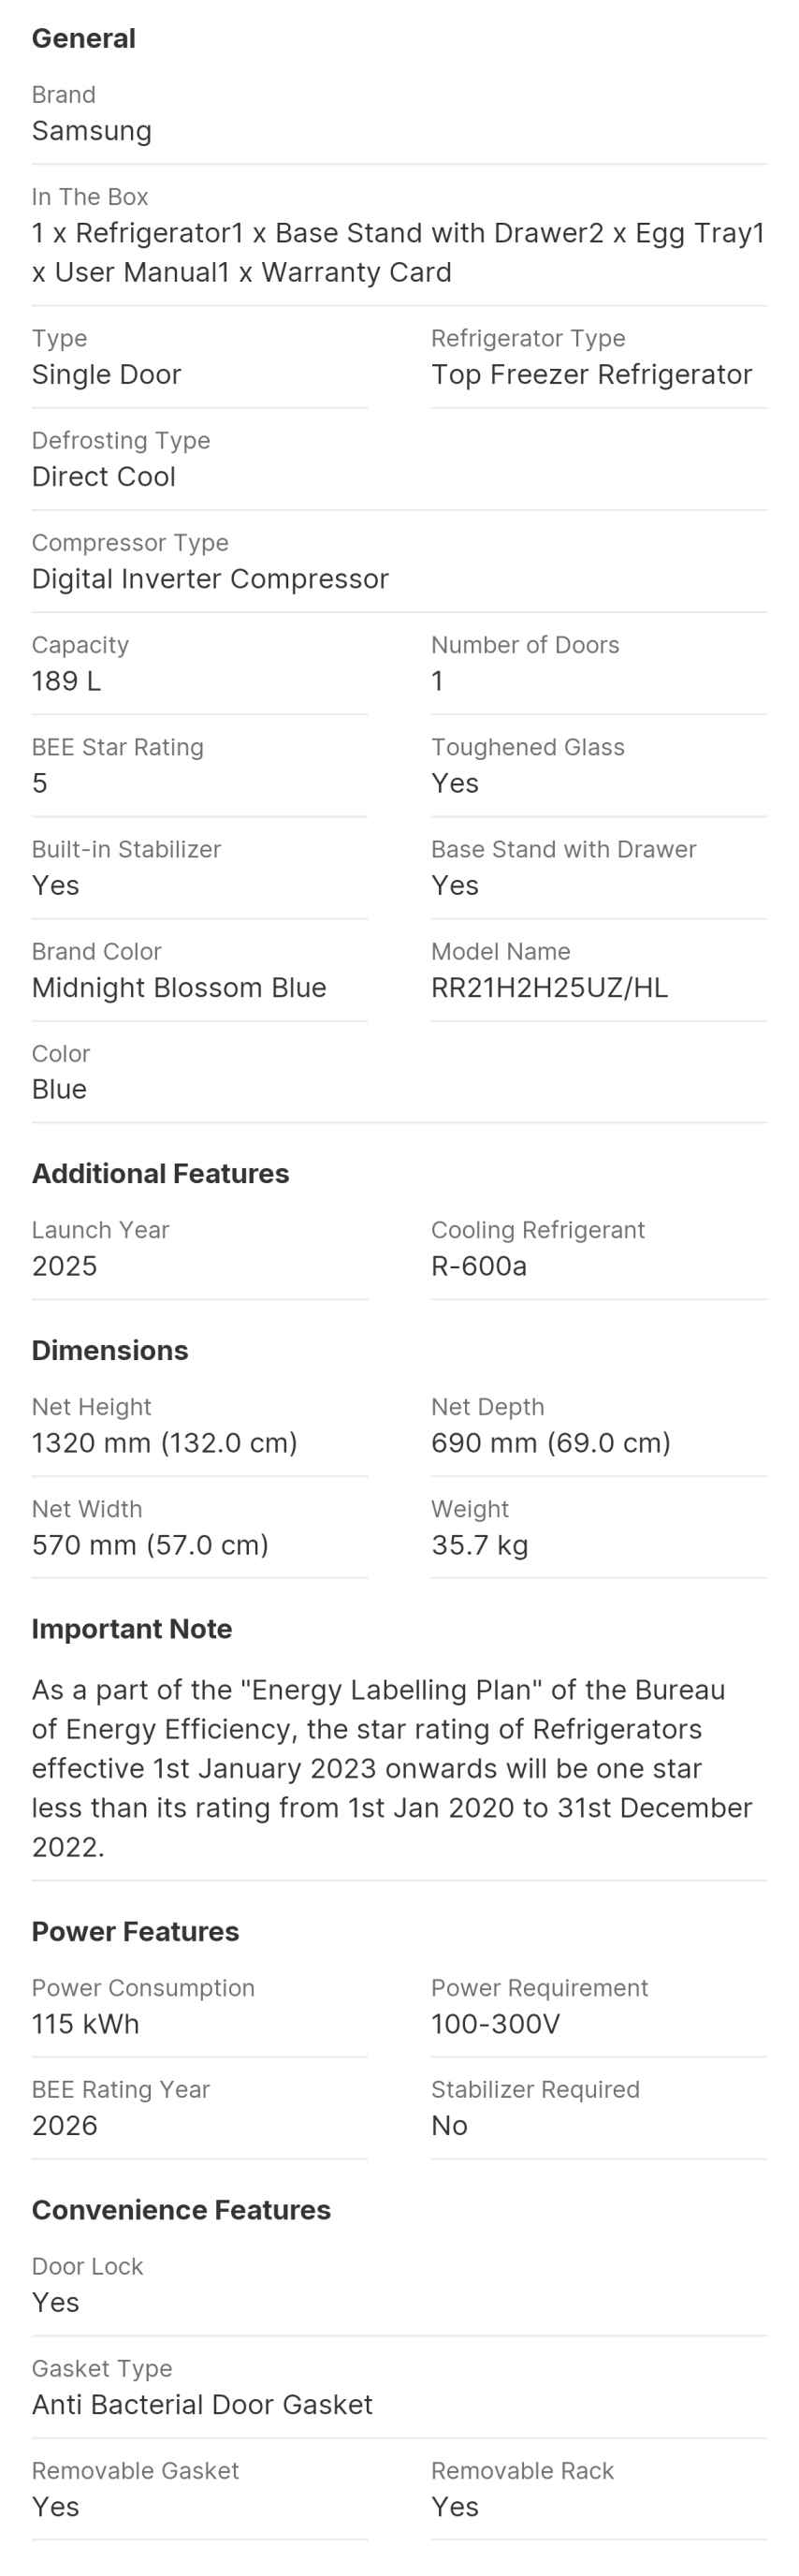Viewport: 799px width, 2576px height.
Task: Click the Power Requirement 100-300V value
Action: coord(495,2023)
